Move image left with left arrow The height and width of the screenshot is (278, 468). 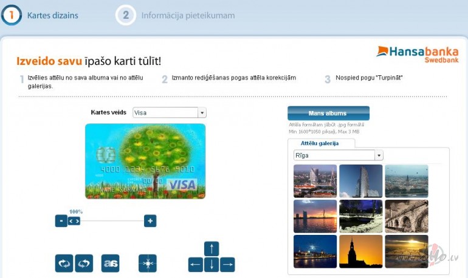click(196, 265)
